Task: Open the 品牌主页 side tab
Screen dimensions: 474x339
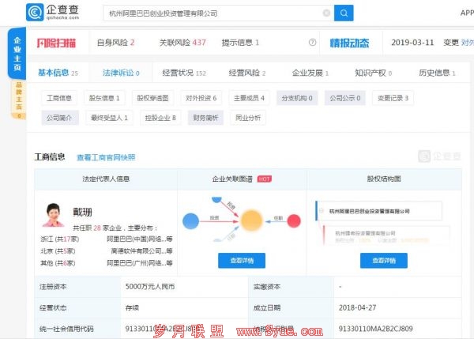Action: tap(19, 100)
